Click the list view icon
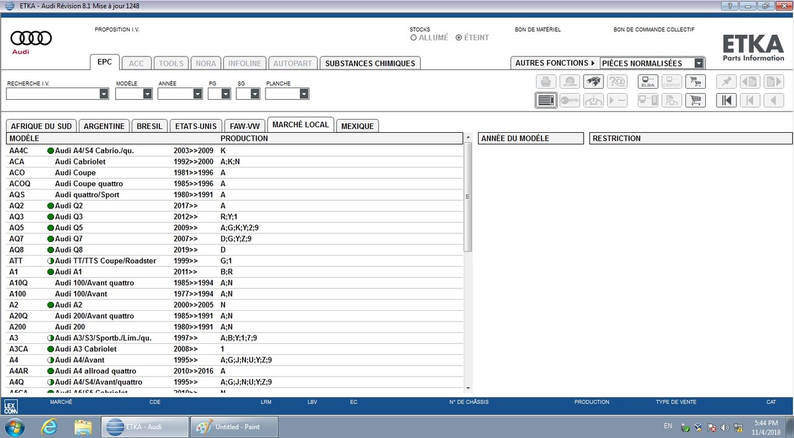 [546, 100]
